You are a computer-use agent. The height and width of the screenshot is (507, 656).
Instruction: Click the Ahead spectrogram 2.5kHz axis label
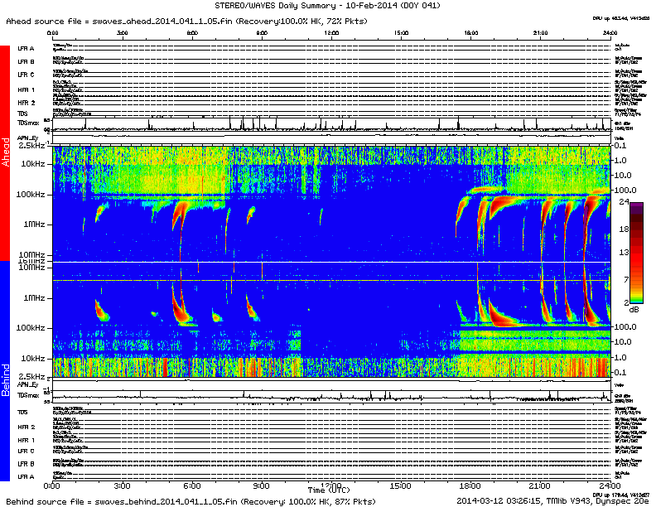pos(31,146)
